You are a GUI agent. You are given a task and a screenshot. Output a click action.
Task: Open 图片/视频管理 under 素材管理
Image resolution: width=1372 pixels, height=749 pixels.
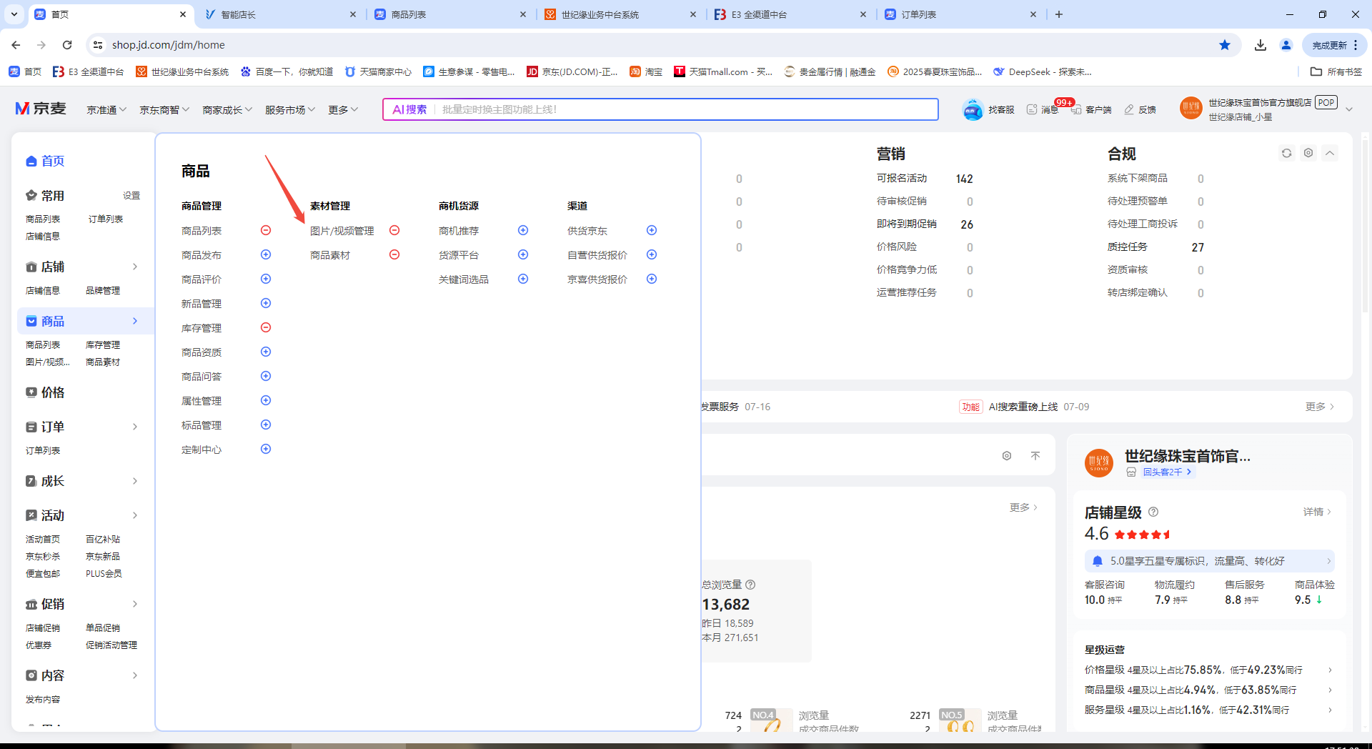point(342,231)
